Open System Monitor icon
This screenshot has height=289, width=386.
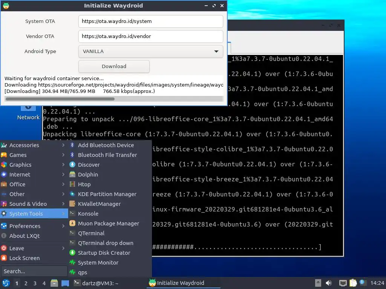click(72, 262)
